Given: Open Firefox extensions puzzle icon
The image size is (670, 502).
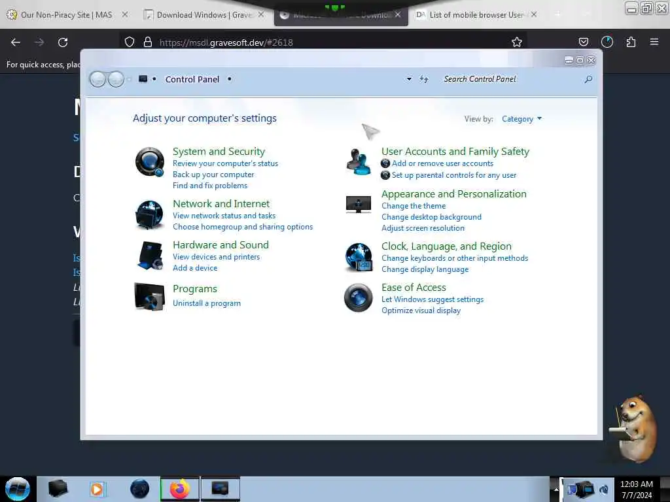Looking at the screenshot, I should click(x=631, y=42).
